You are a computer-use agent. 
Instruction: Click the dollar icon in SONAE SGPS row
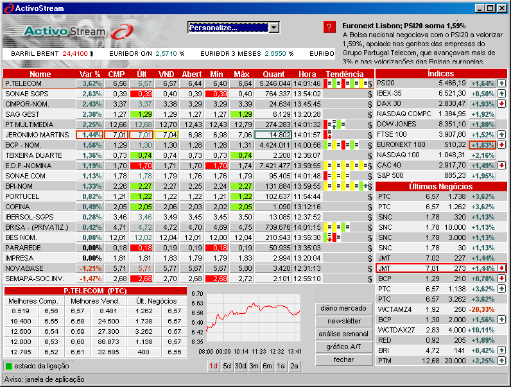tap(370, 94)
